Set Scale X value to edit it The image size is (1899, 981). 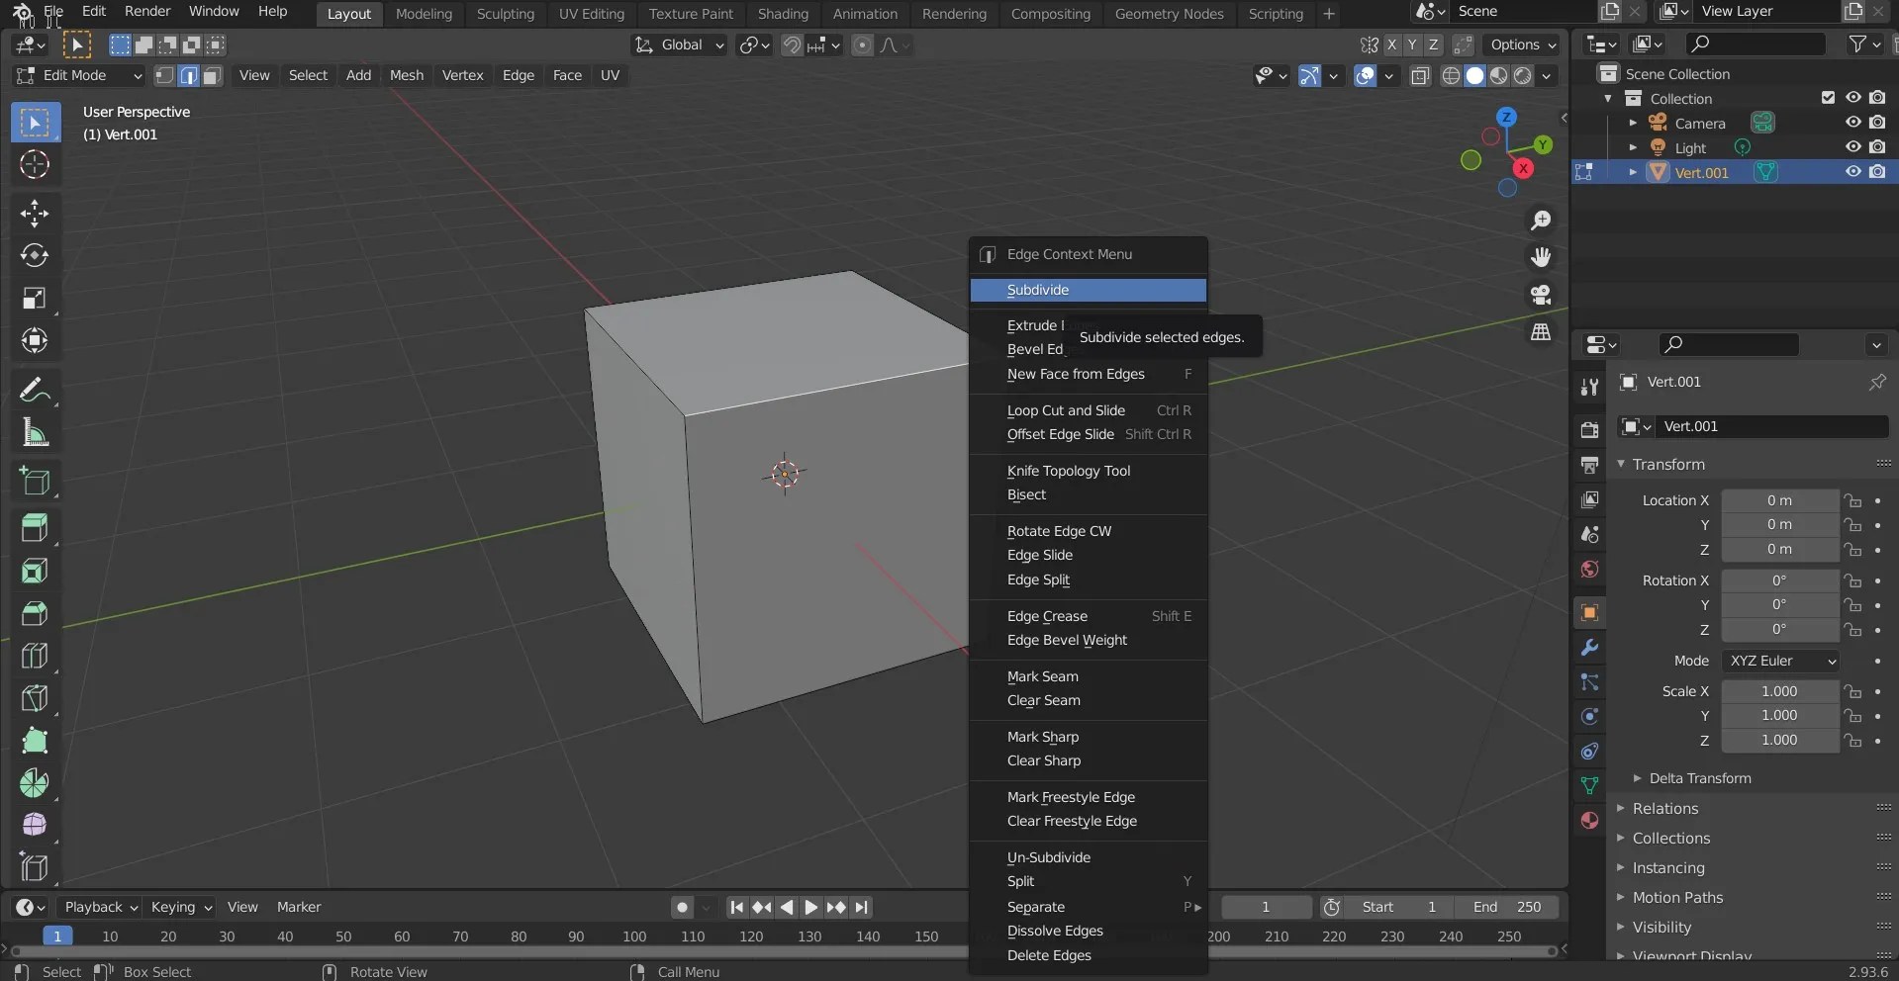coord(1781,690)
